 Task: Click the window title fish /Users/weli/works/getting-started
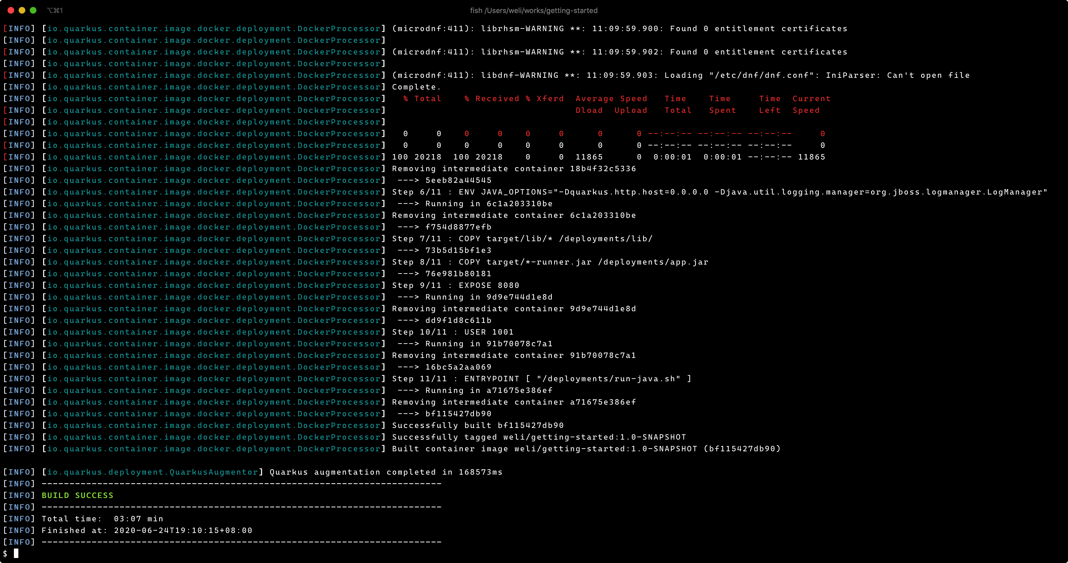coord(534,10)
